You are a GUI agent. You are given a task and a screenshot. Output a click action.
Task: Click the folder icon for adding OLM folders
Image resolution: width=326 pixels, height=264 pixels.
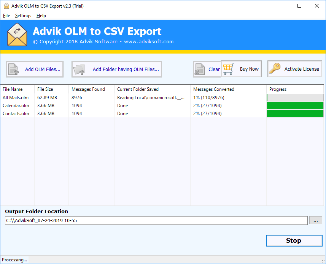coord(79,69)
